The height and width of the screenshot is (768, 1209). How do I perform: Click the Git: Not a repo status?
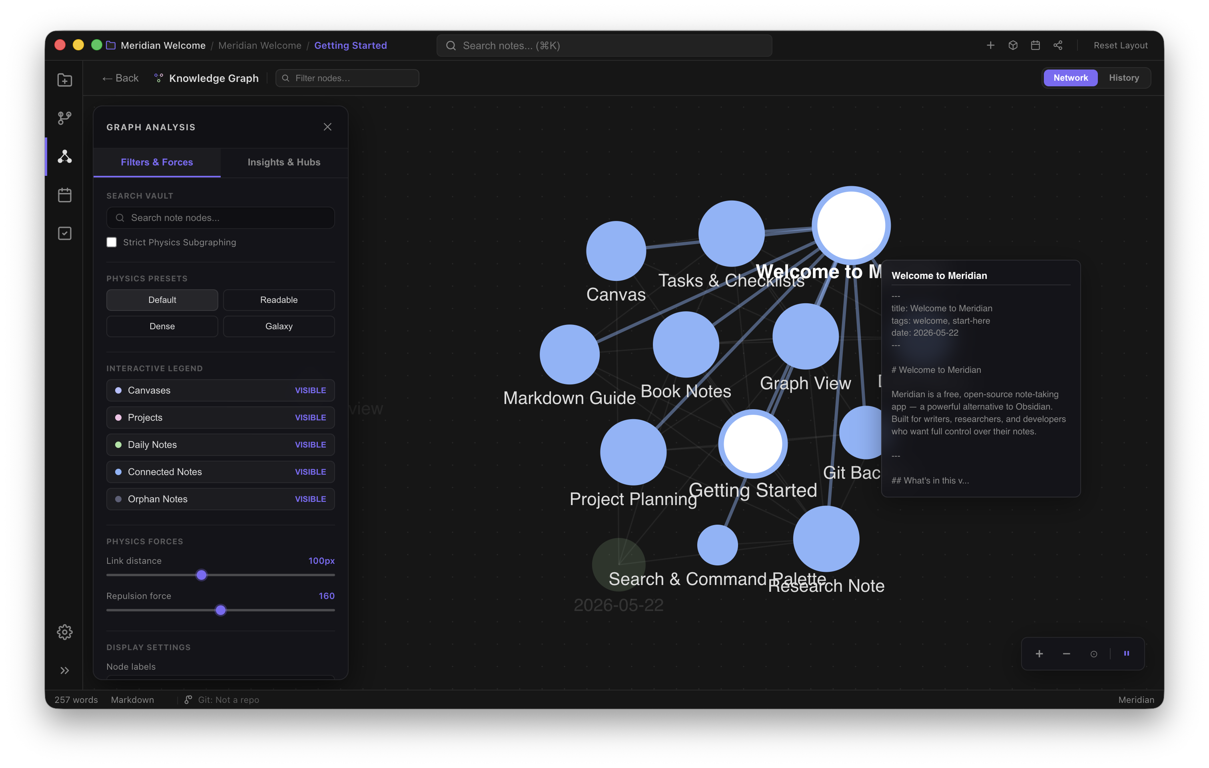point(221,700)
